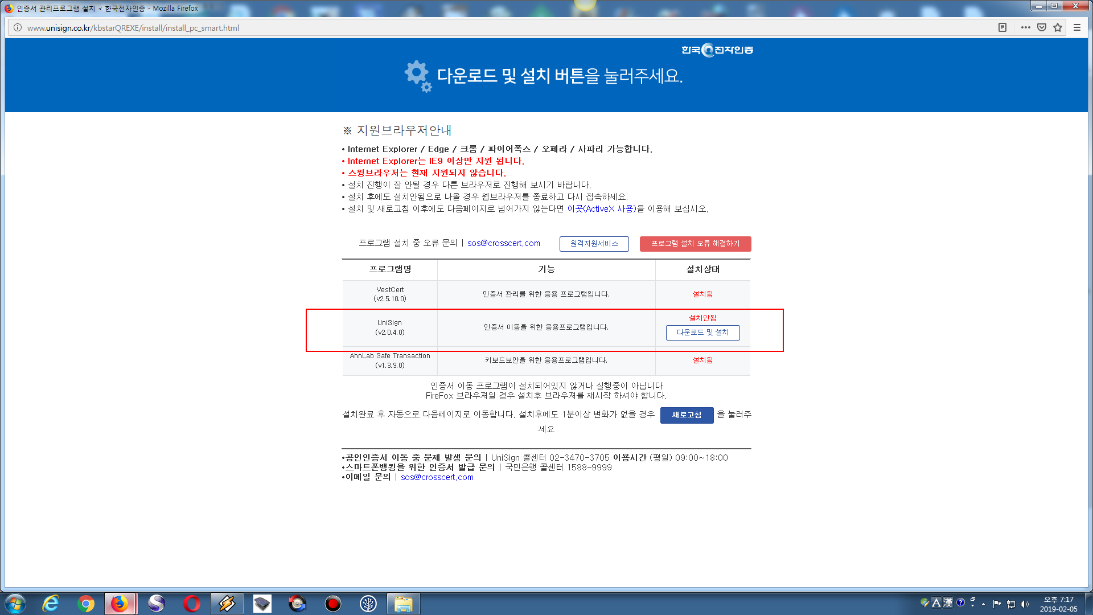Click the 한국전자인증 logo in the blue banner

point(717,50)
